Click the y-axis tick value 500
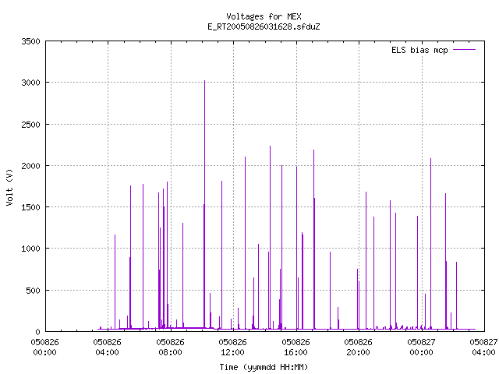 tap(33, 291)
